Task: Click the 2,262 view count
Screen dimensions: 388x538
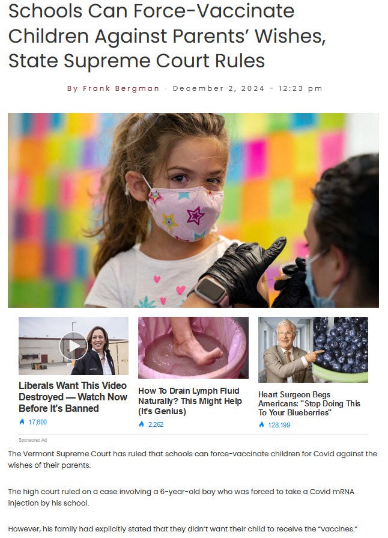Action: pyautogui.click(x=156, y=424)
